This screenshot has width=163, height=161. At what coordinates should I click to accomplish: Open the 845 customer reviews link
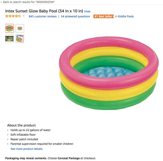pyautogui.click(x=42, y=17)
